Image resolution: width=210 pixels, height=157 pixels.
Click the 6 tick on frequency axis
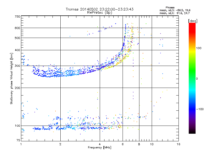[x=123, y=144]
